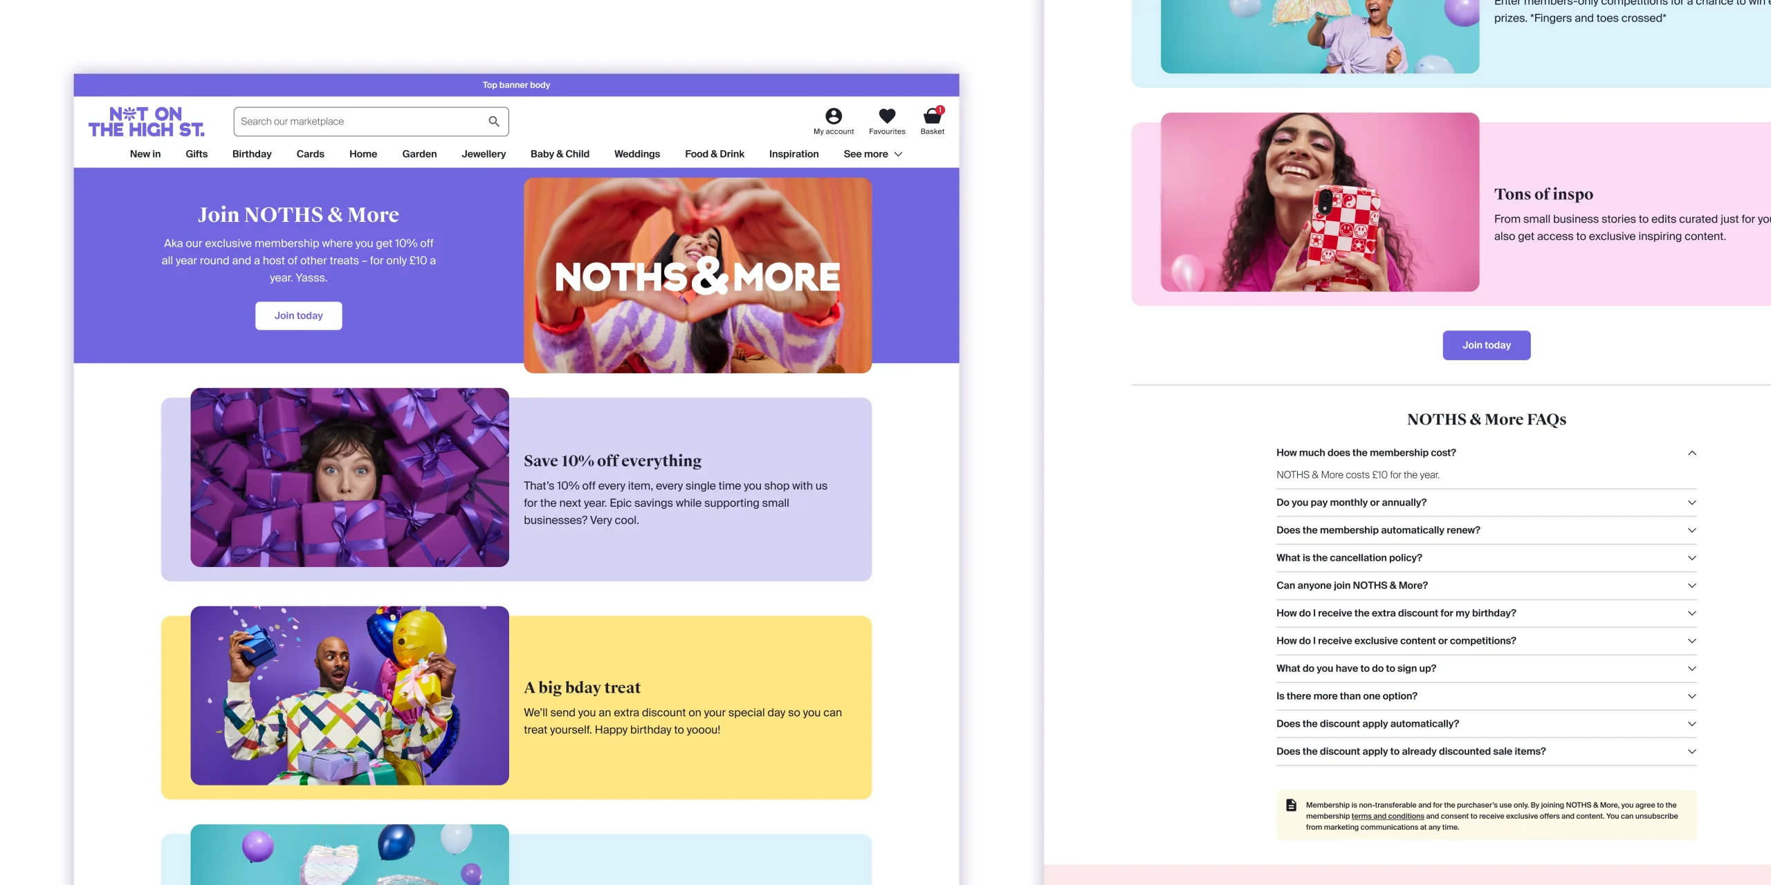Expand Can anyone join NOTHS & More?
This screenshot has height=885, width=1771.
click(1487, 586)
